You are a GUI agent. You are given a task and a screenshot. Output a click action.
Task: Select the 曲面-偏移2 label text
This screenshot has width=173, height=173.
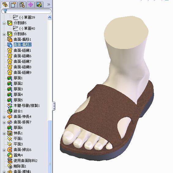(23, 45)
